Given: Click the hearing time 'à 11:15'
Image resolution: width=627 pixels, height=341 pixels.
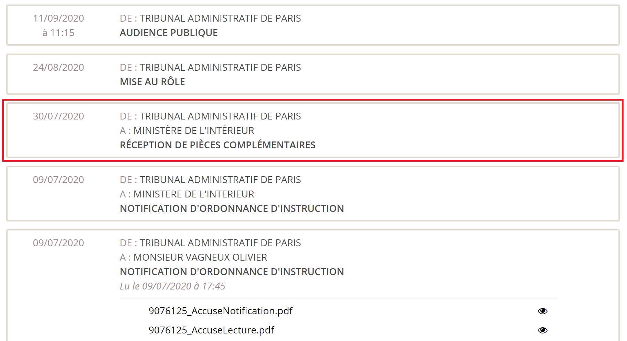Looking at the screenshot, I should [59, 33].
